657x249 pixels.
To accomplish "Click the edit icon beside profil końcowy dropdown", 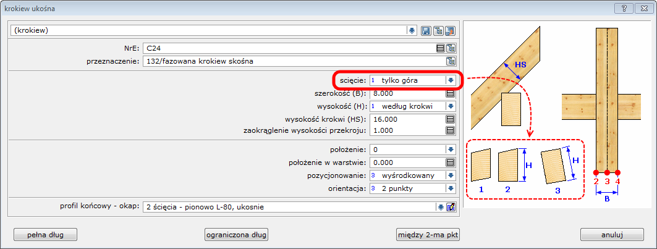I will coord(451,207).
